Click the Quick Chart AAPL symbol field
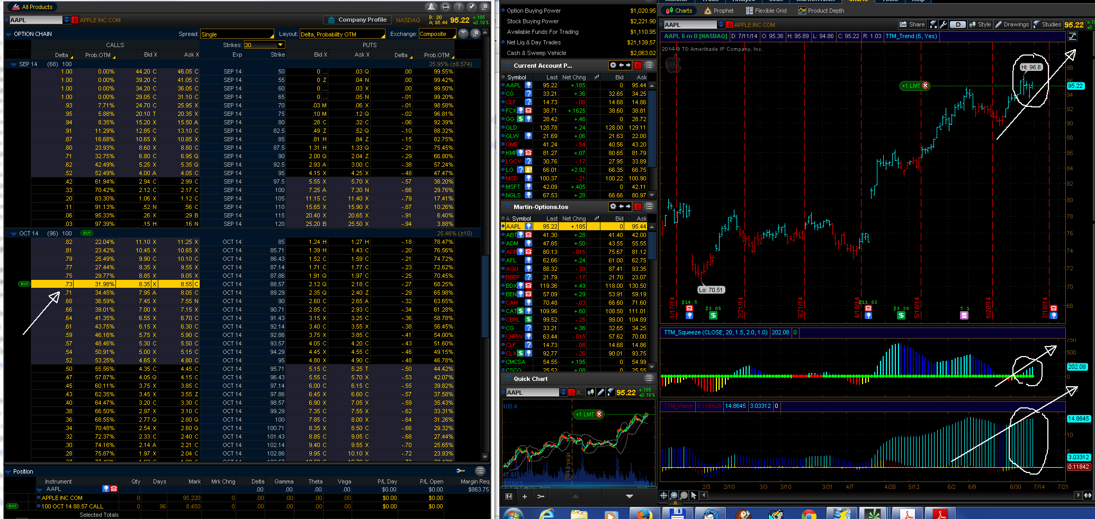 (x=532, y=393)
